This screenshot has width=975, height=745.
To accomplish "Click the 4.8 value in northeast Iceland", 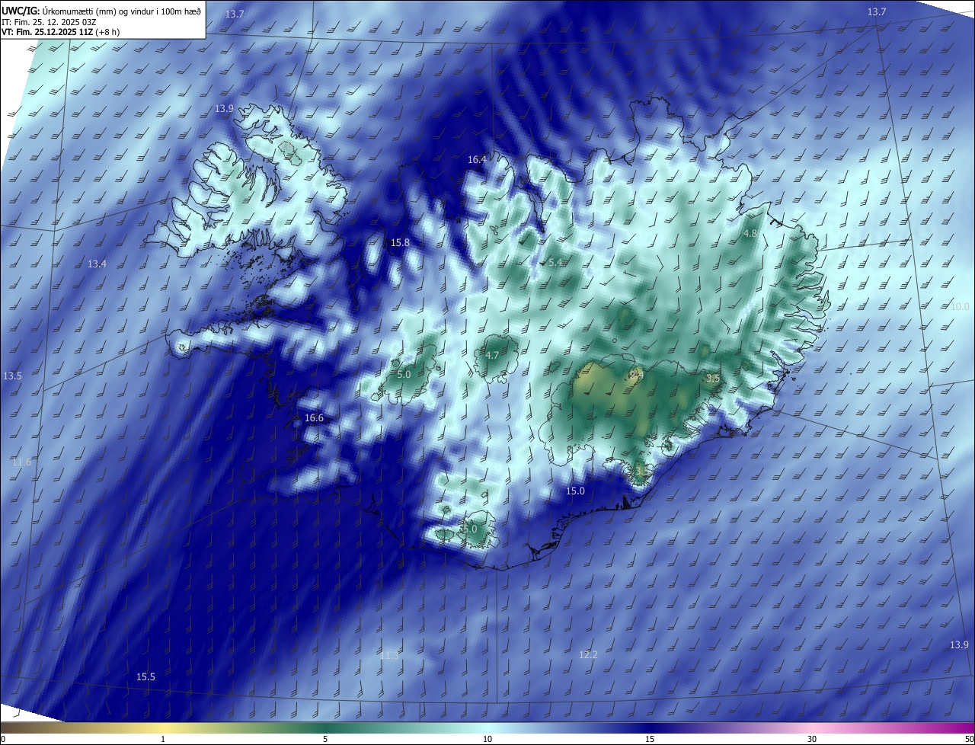I will (x=750, y=233).
